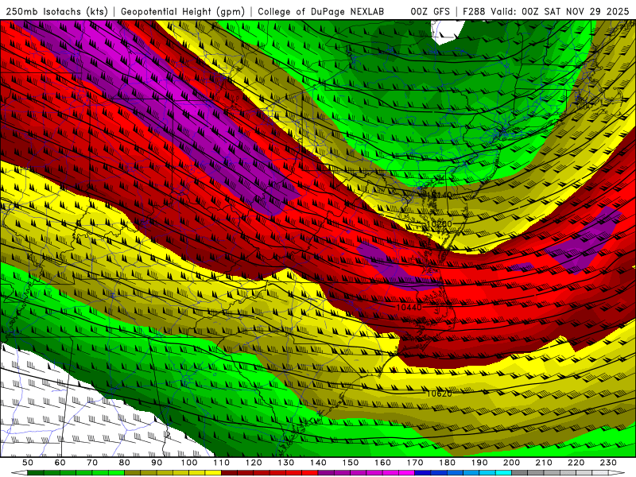Click the 190 tick on the color scale

click(479, 463)
